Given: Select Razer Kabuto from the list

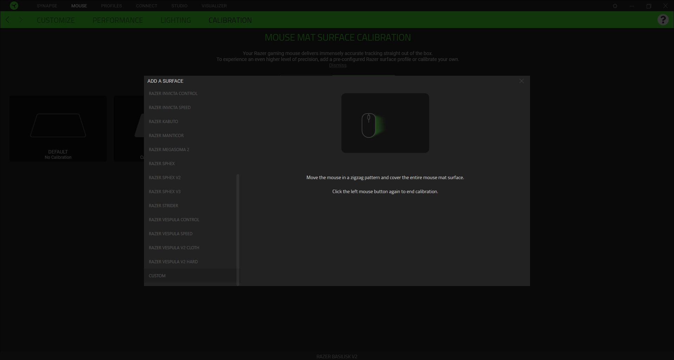Looking at the screenshot, I should pyautogui.click(x=192, y=122).
